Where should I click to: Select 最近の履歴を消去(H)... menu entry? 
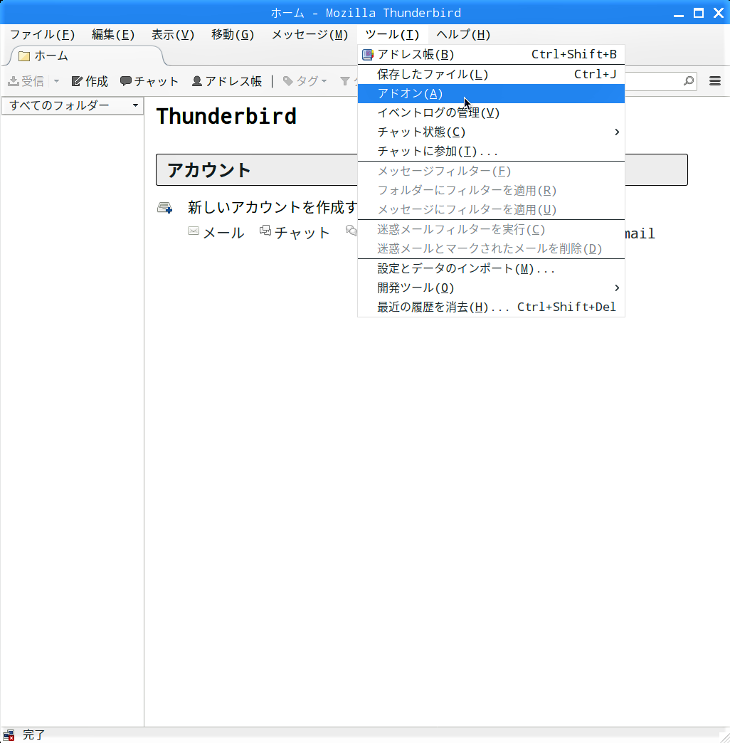491,307
